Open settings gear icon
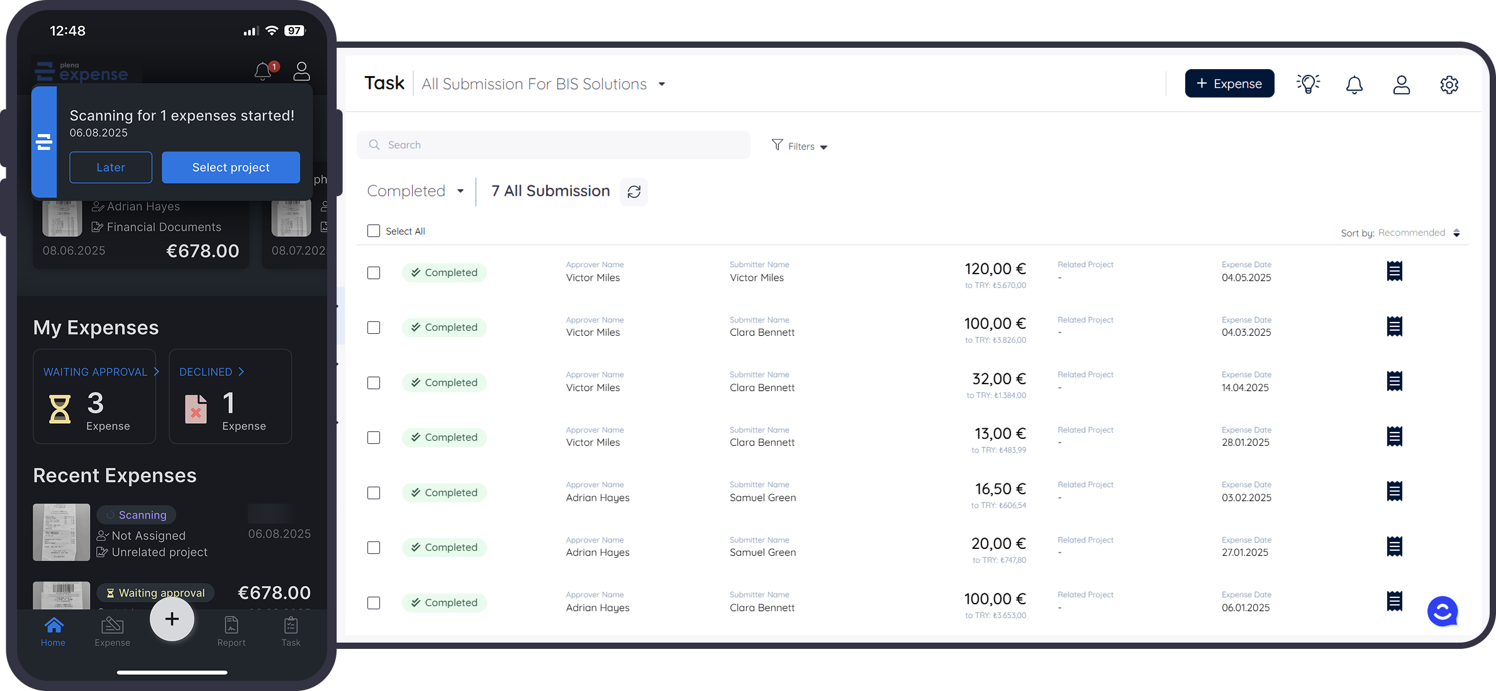 click(1449, 84)
